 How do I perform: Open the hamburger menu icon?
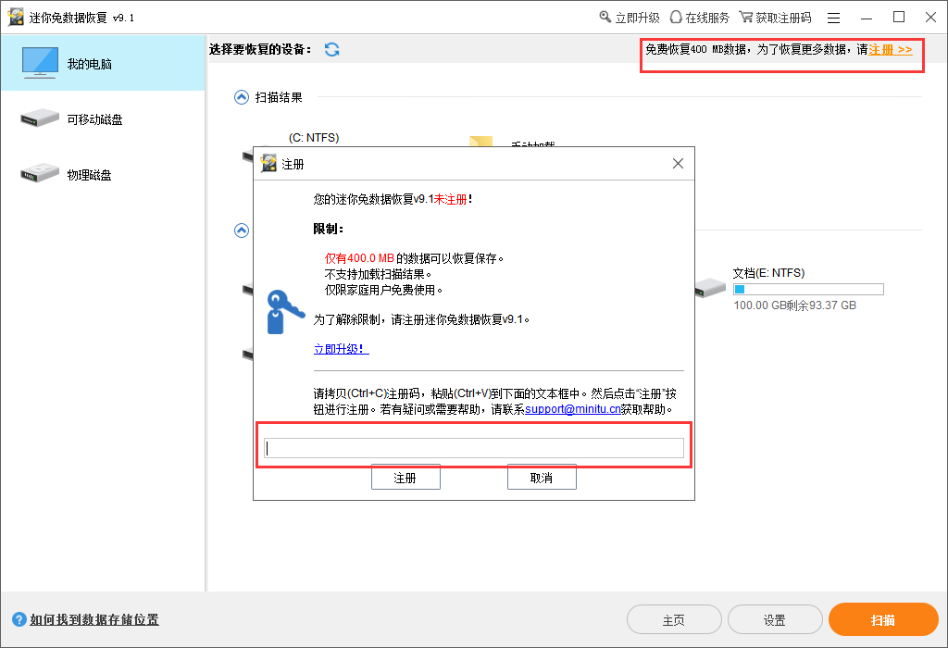(x=834, y=19)
